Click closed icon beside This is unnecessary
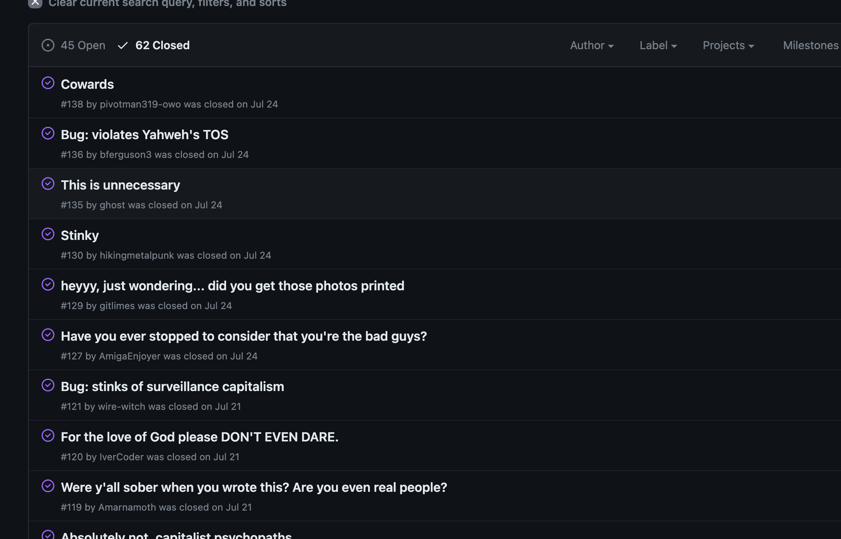The height and width of the screenshot is (539, 841). [x=48, y=184]
